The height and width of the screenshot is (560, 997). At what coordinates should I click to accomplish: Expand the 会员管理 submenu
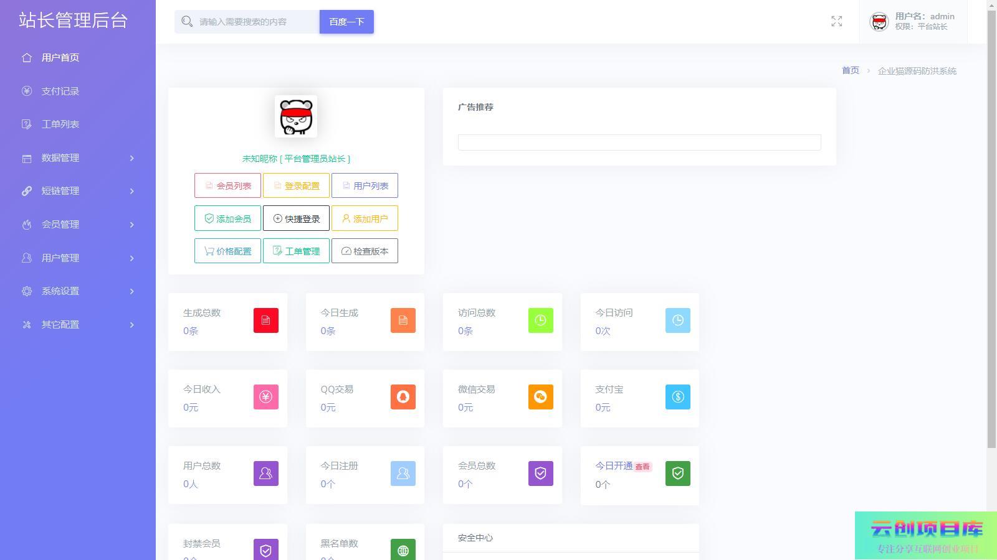click(78, 225)
